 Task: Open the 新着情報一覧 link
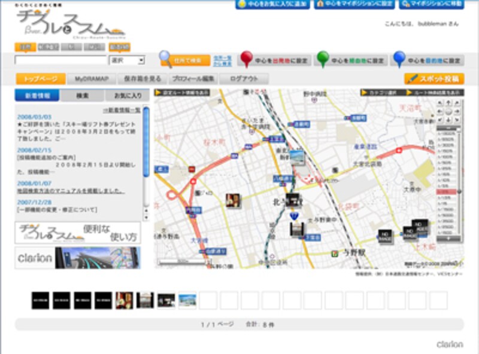122,110
